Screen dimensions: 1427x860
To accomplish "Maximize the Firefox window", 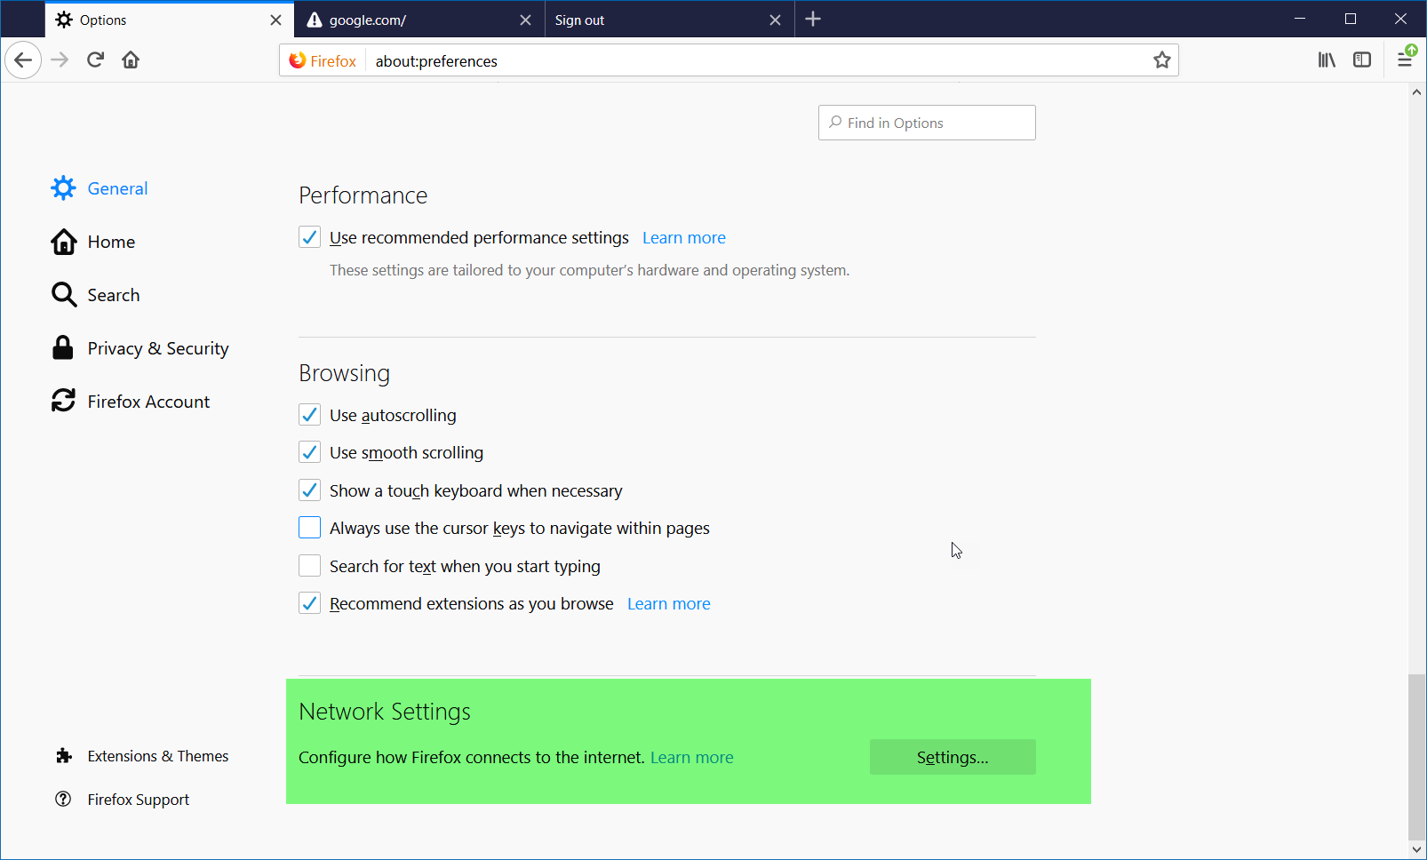I will click(x=1351, y=19).
